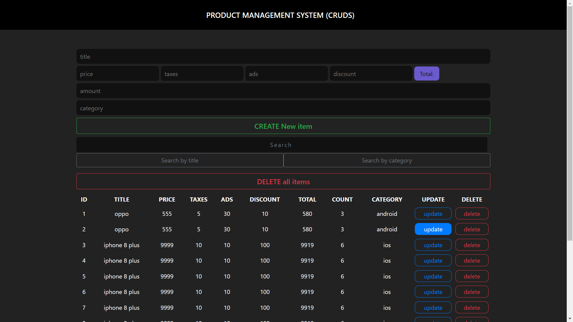Click the TAXES column header

coord(198,199)
